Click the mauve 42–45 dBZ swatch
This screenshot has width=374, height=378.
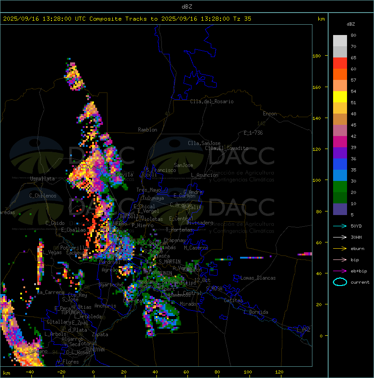click(340, 131)
